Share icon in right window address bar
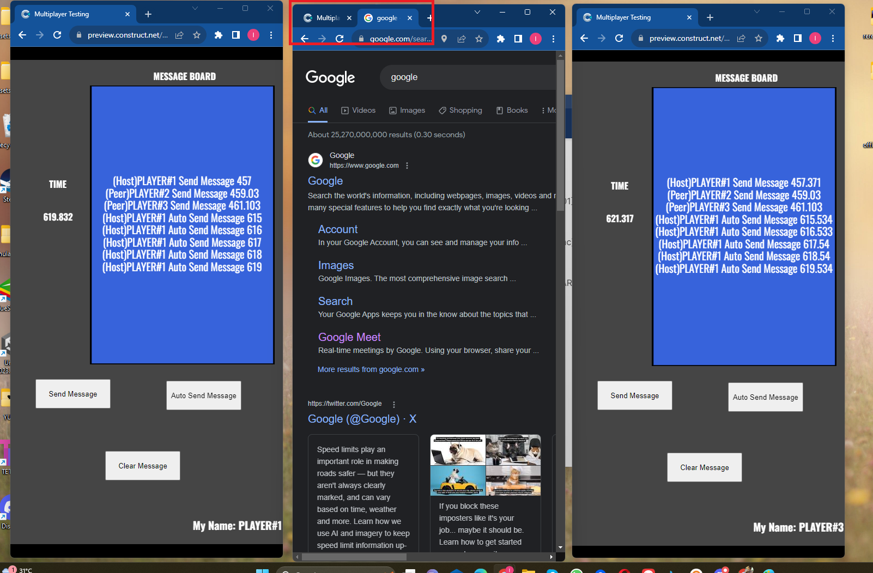The image size is (873, 573). tap(741, 38)
